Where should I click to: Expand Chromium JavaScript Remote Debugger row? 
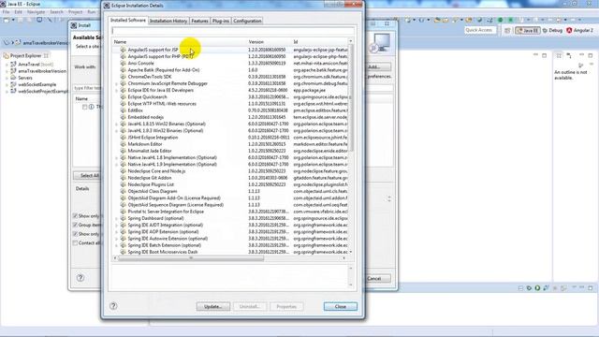116,83
